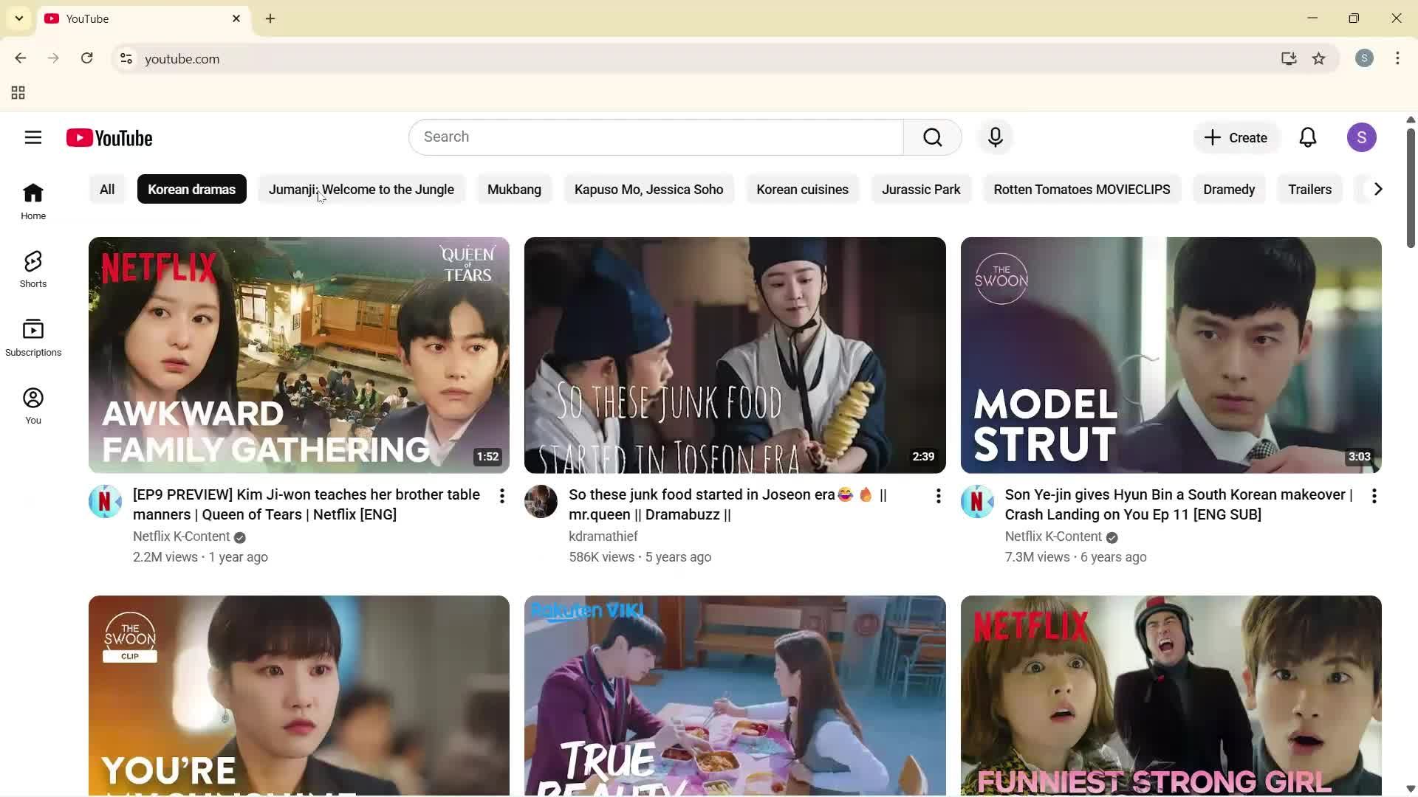Select the Korean dramas filter chip

click(x=191, y=189)
